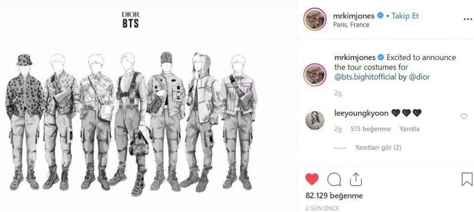The width and height of the screenshot is (474, 212).
Task: Open the Paris, France location link
Action: [351, 25]
